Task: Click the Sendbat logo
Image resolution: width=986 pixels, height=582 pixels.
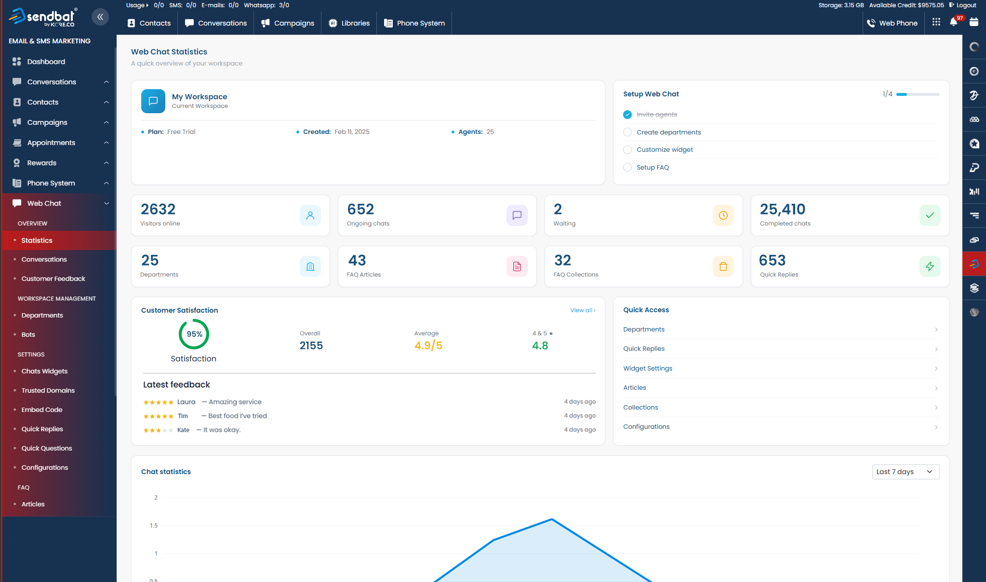Action: tap(42, 17)
